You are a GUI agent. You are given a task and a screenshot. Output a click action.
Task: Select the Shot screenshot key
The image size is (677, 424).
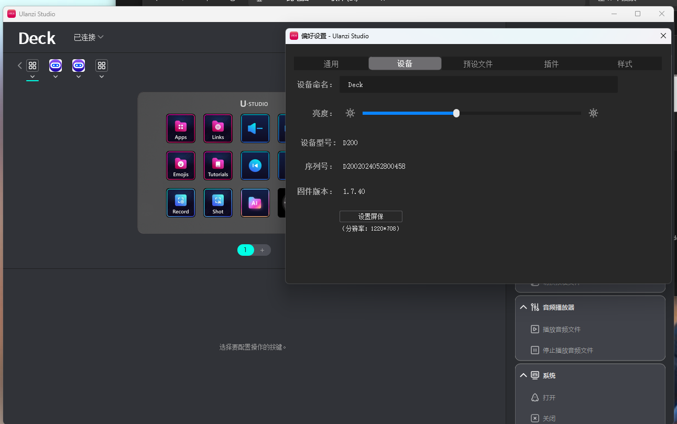coord(218,203)
